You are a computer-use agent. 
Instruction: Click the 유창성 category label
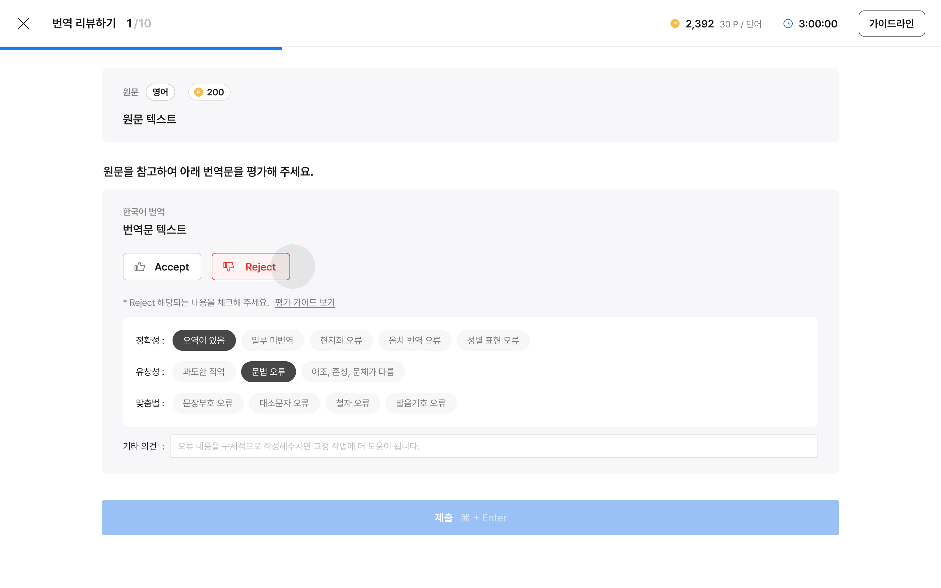coord(150,372)
